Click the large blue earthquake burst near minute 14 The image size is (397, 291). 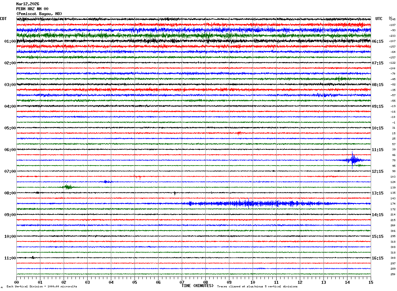coord(353,160)
